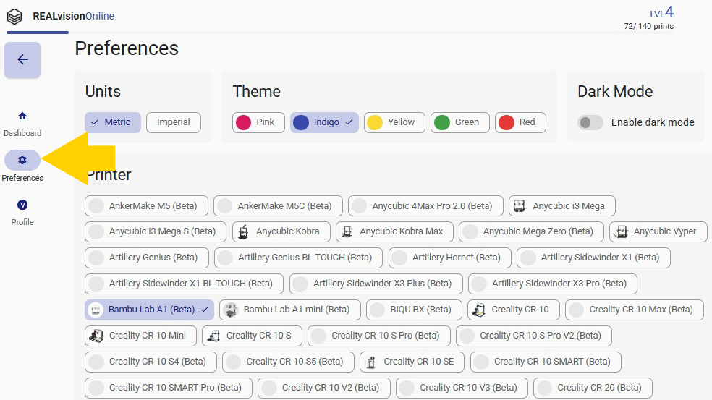This screenshot has width=712, height=400.
Task: Click the Units section heading
Action: [x=103, y=92]
